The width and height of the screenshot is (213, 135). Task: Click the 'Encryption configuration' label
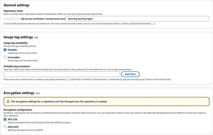[x=18, y=110]
